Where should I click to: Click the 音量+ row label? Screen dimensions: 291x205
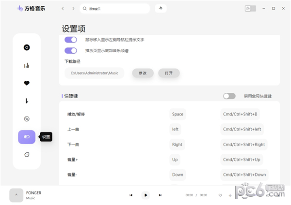(73, 160)
